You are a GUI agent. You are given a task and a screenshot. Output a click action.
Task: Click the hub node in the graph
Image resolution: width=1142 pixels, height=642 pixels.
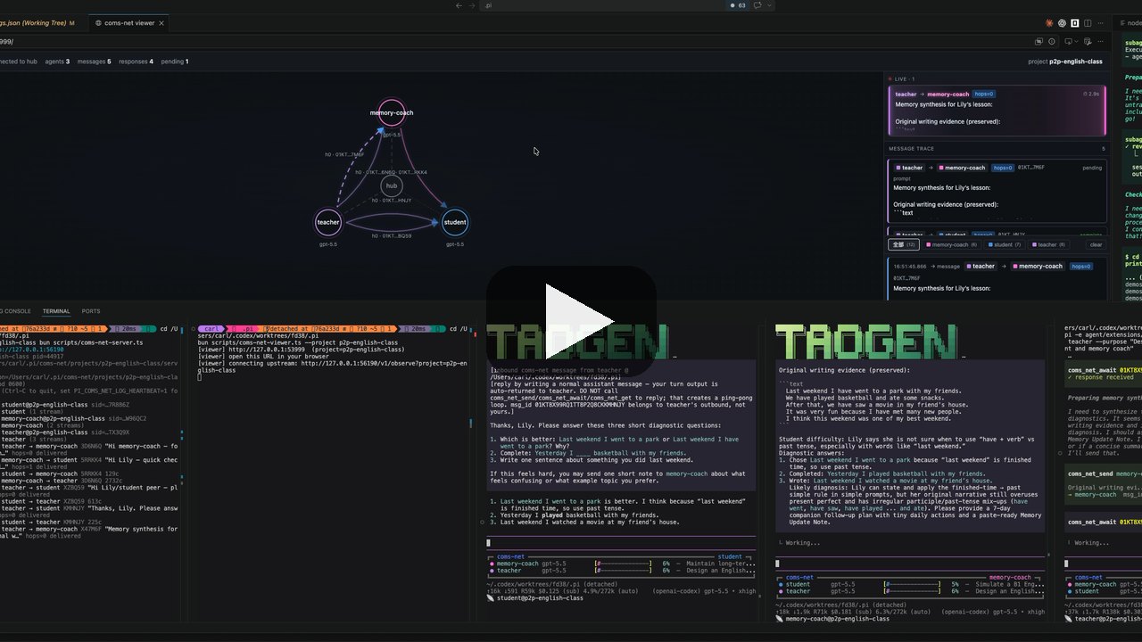tap(391, 185)
